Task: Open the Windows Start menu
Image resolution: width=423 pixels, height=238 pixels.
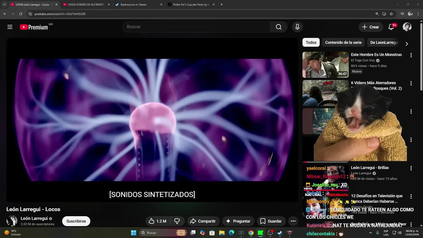Action: point(134,233)
